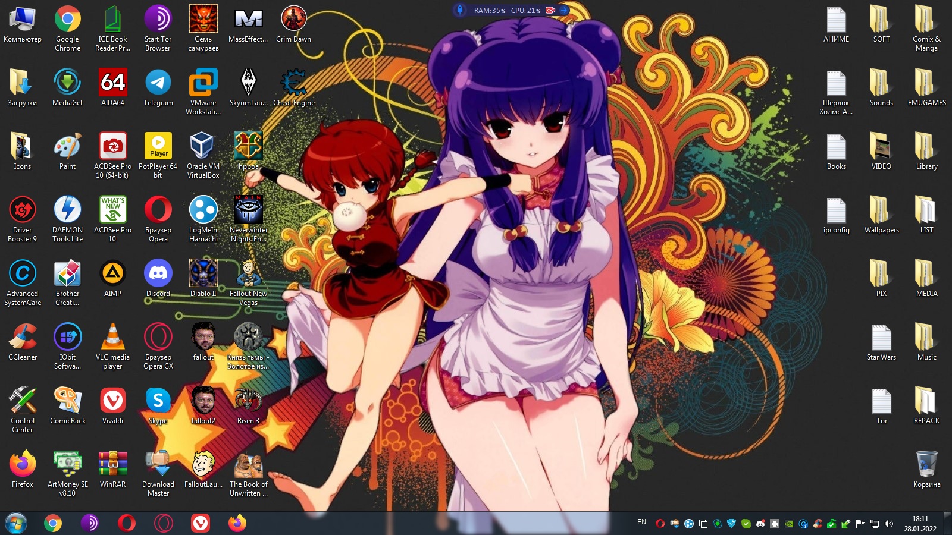Open ICE Book Reader Pro shortcut
This screenshot has width=952, height=535.
coord(112,29)
